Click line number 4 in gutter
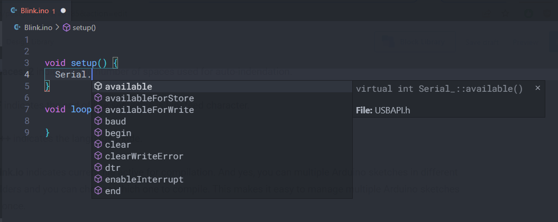This screenshot has height=222, width=558. (26, 74)
